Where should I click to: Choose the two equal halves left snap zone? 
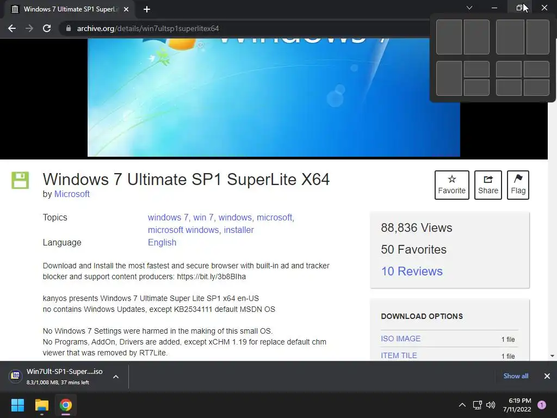[449, 37]
